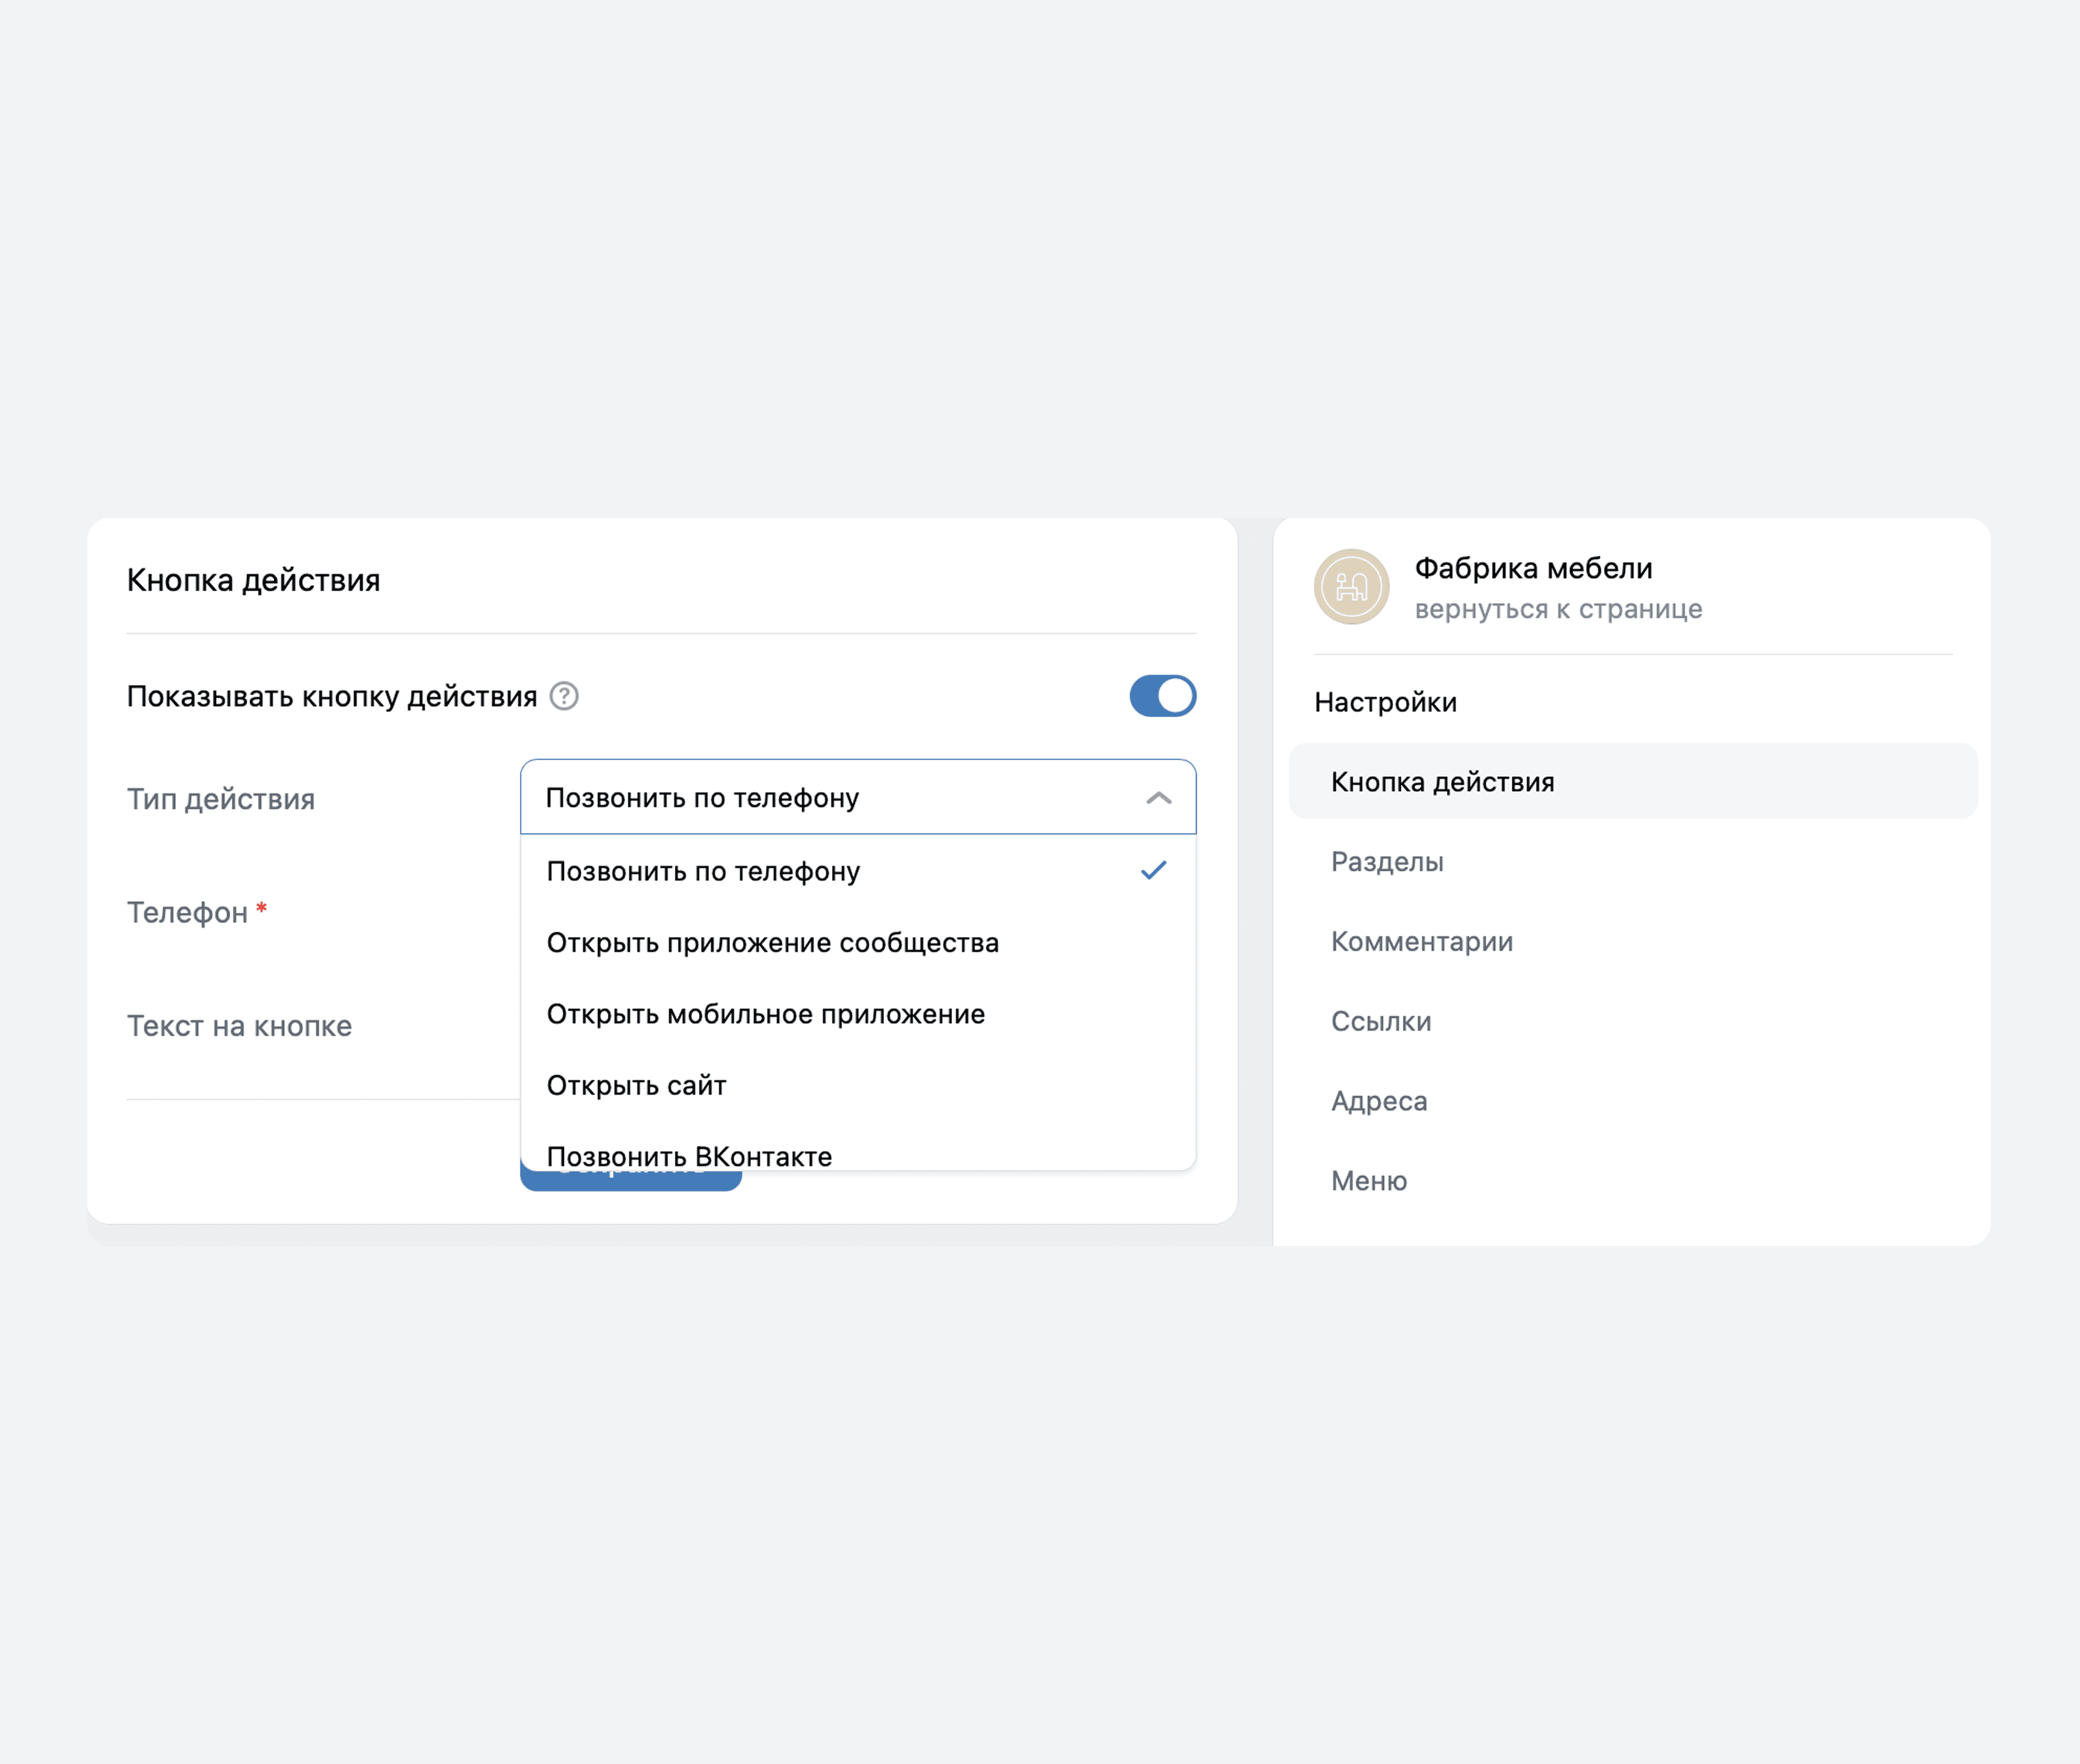Screen dimensions: 2080x1764
Task: Click the partially hidden blue save button
Action: pos(631,1181)
